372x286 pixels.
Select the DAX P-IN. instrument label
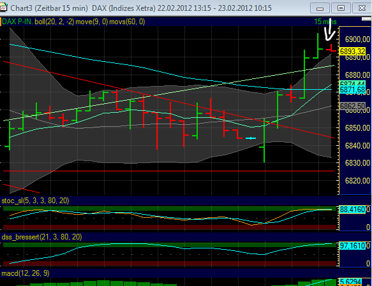17,22
